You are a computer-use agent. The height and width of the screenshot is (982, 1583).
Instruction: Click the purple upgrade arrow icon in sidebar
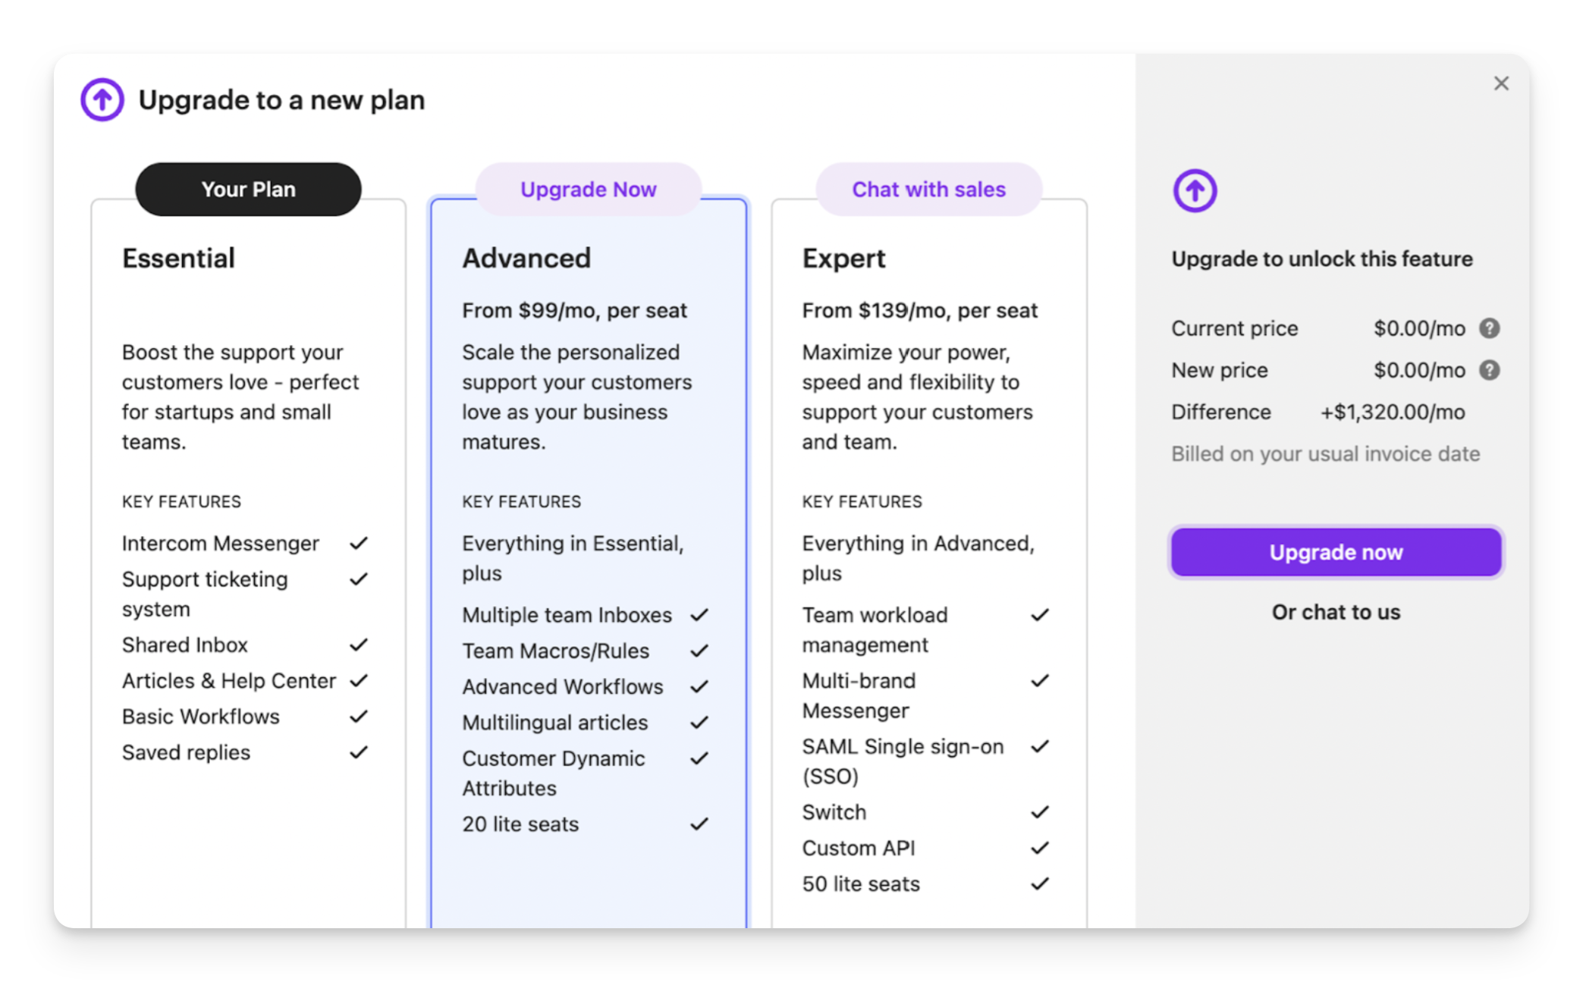(1195, 190)
